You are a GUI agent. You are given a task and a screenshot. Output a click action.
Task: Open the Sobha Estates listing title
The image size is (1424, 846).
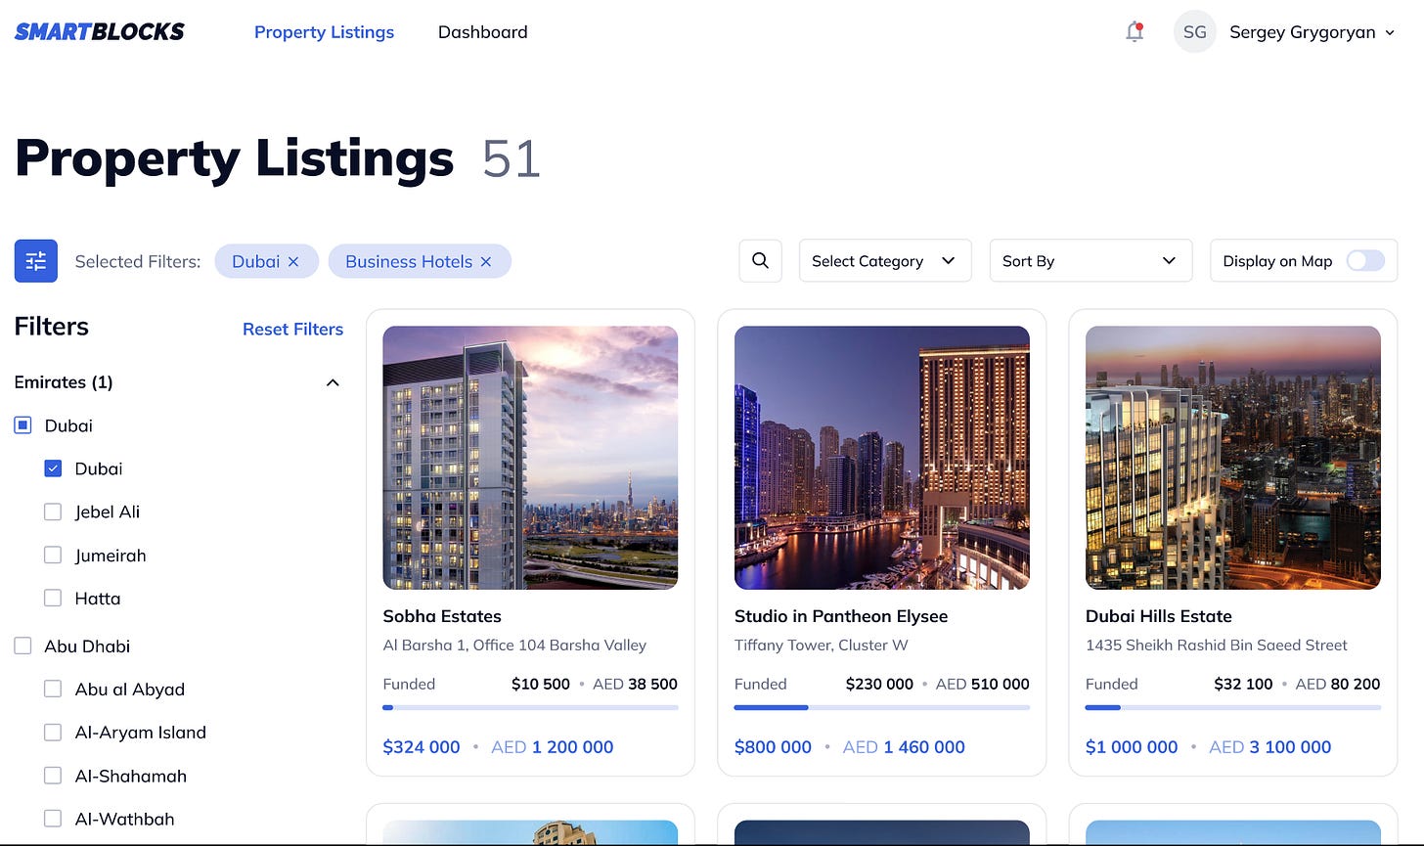pos(442,616)
